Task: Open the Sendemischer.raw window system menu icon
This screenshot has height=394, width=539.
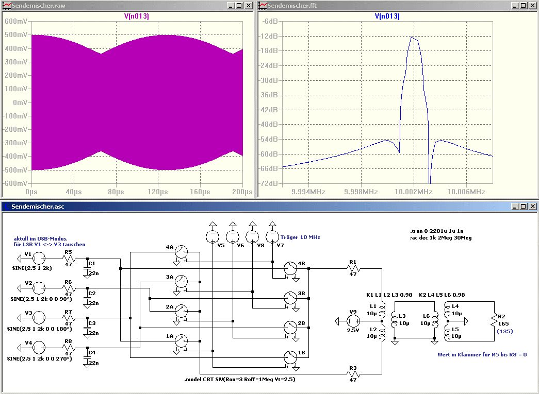Action: pyautogui.click(x=6, y=5)
